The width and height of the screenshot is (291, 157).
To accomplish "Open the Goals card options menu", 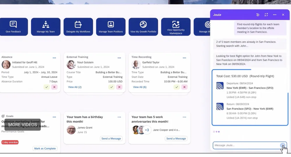I will (54, 117).
